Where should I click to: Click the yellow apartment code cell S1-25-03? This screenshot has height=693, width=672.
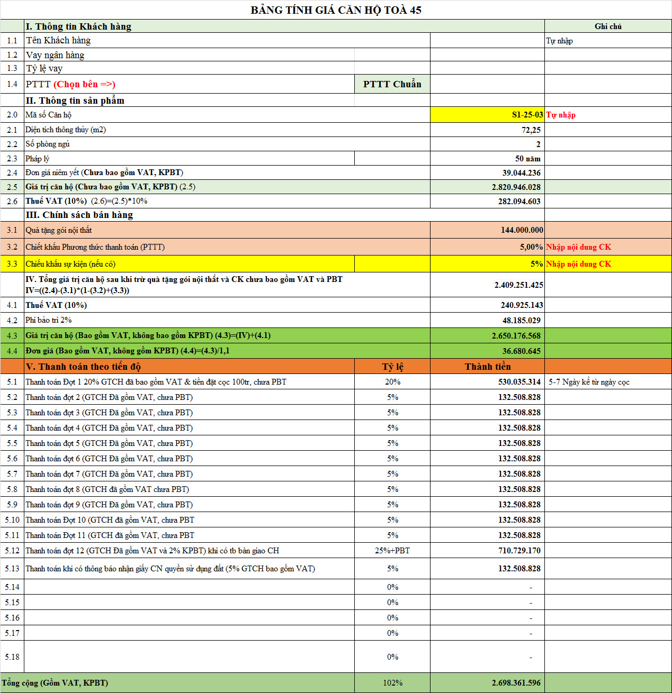487,115
